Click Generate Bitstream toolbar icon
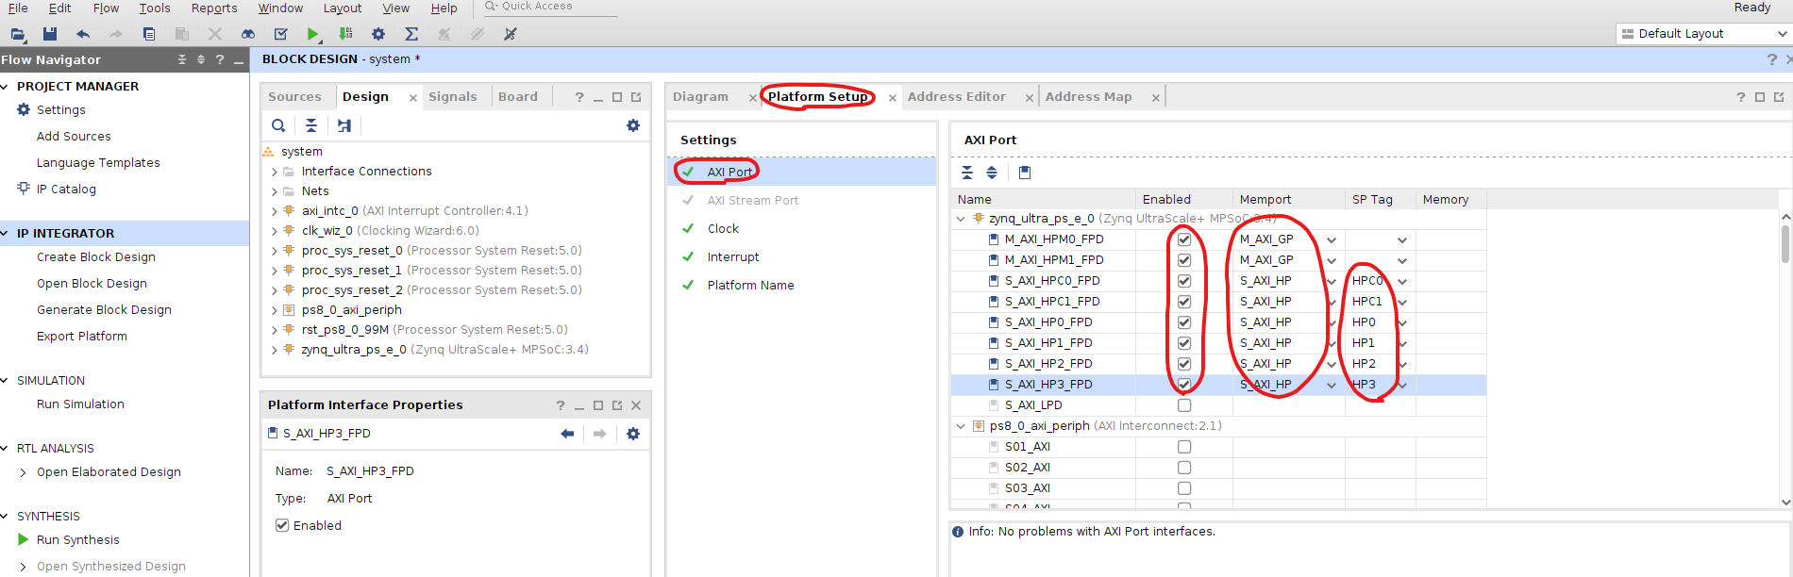 tap(345, 34)
